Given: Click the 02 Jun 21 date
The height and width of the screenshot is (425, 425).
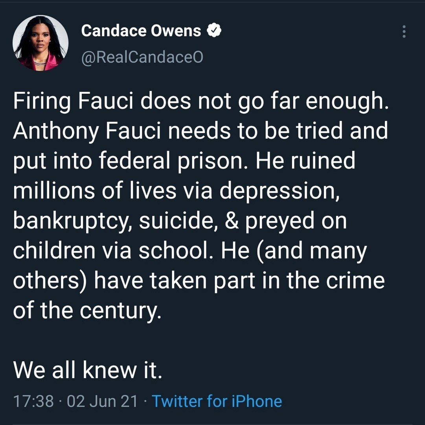Looking at the screenshot, I should (x=103, y=401).
